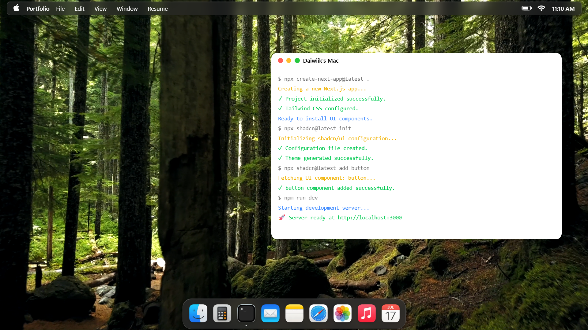Click the battery indicator

[x=526, y=8]
